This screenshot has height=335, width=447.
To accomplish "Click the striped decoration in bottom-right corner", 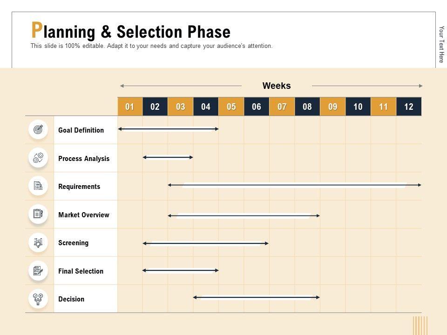I will point(420,325).
